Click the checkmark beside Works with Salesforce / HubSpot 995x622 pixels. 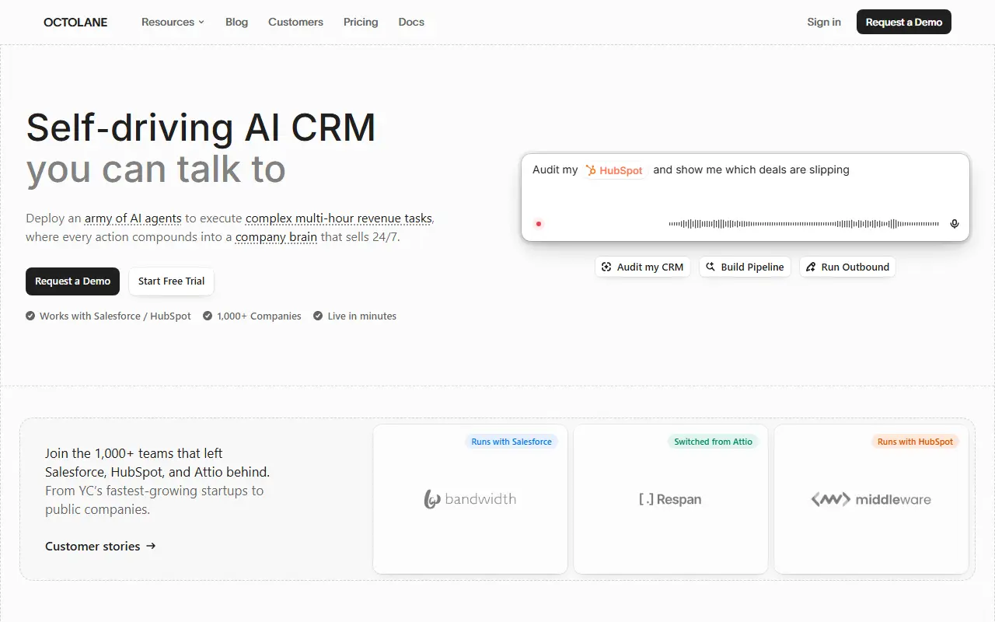tap(30, 316)
